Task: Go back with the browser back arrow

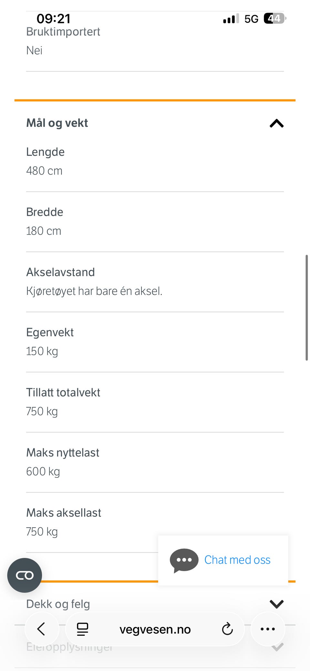Action: [41, 629]
